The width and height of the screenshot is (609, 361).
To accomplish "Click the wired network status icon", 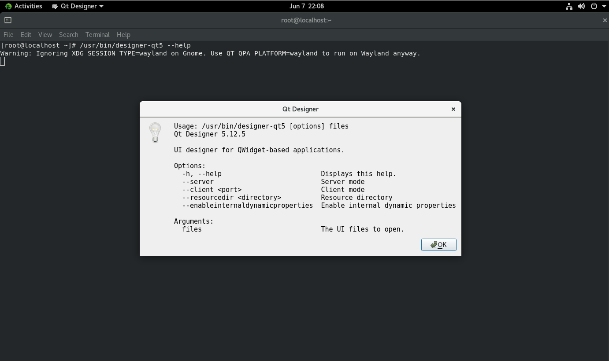I will coord(569,6).
